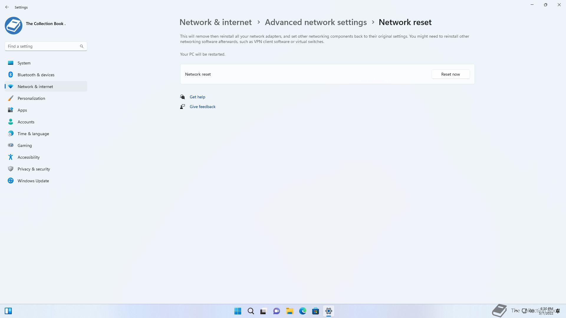Launch Microsoft Edge from the taskbar
Image resolution: width=566 pixels, height=318 pixels.
tap(302, 311)
